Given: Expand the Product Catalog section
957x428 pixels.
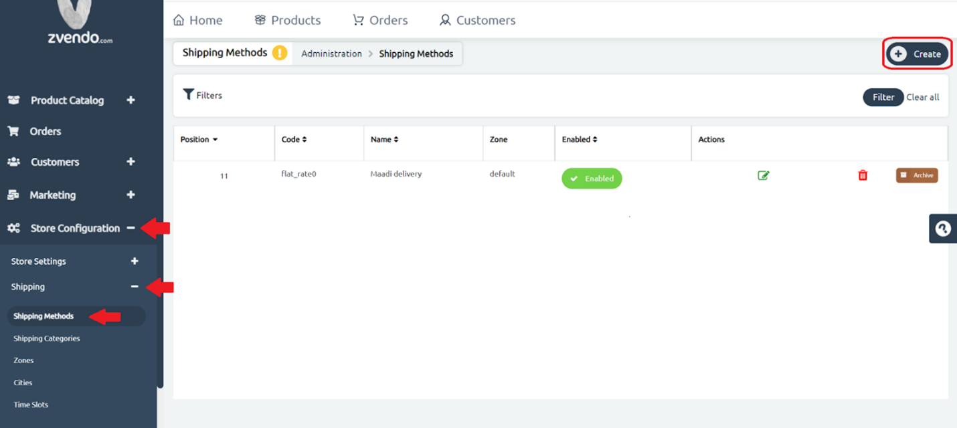Looking at the screenshot, I should [x=131, y=100].
